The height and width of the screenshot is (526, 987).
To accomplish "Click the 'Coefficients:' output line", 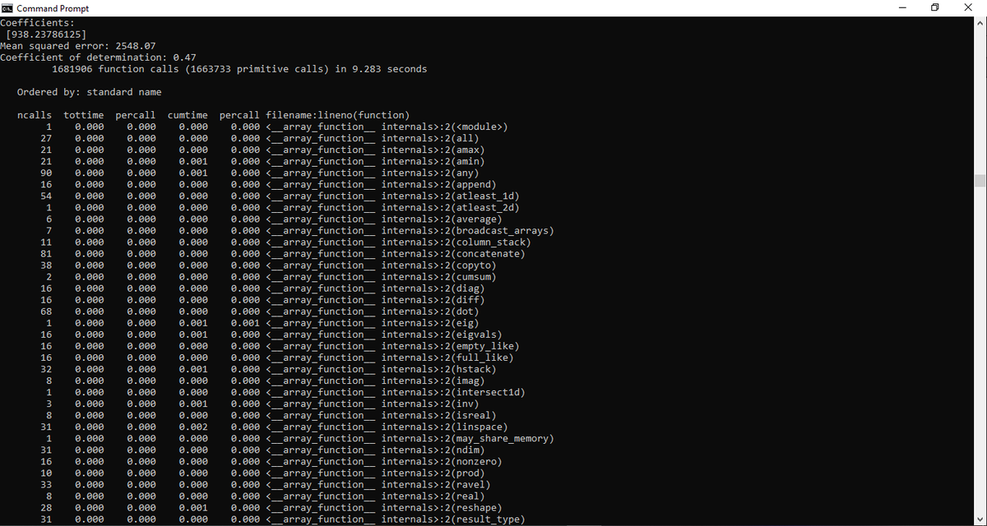I will click(38, 23).
